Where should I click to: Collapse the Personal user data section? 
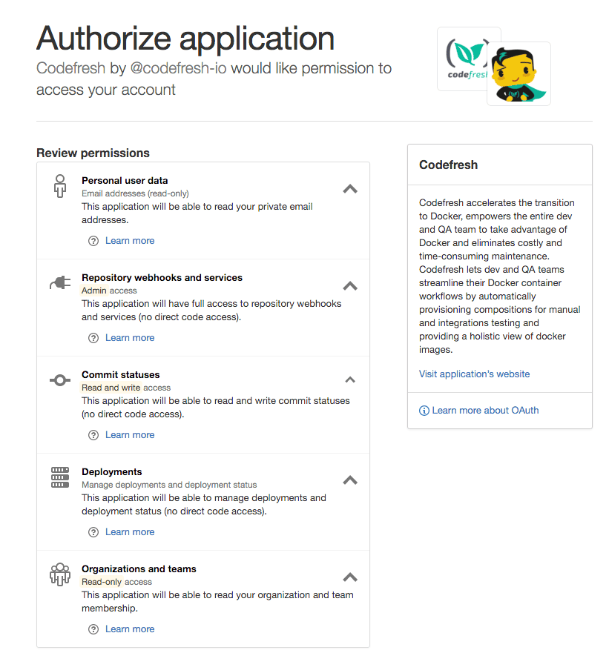[x=350, y=189]
